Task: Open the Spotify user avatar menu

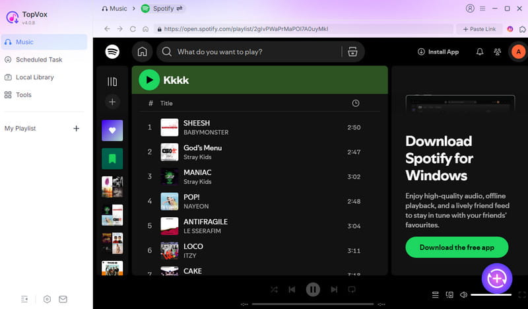Action: click(518, 51)
